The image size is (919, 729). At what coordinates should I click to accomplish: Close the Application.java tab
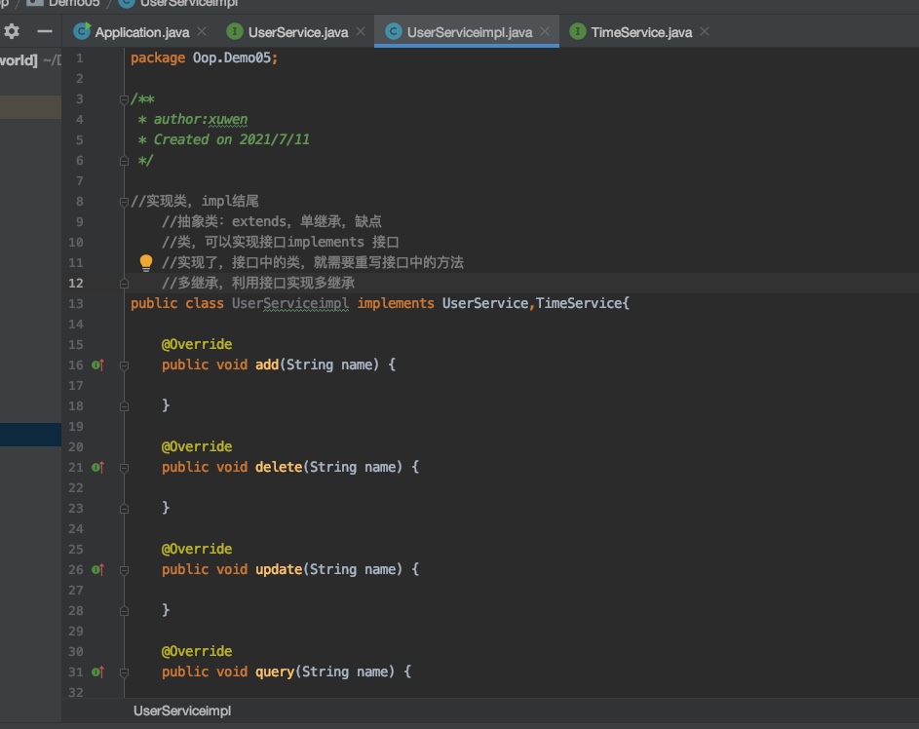point(202,32)
